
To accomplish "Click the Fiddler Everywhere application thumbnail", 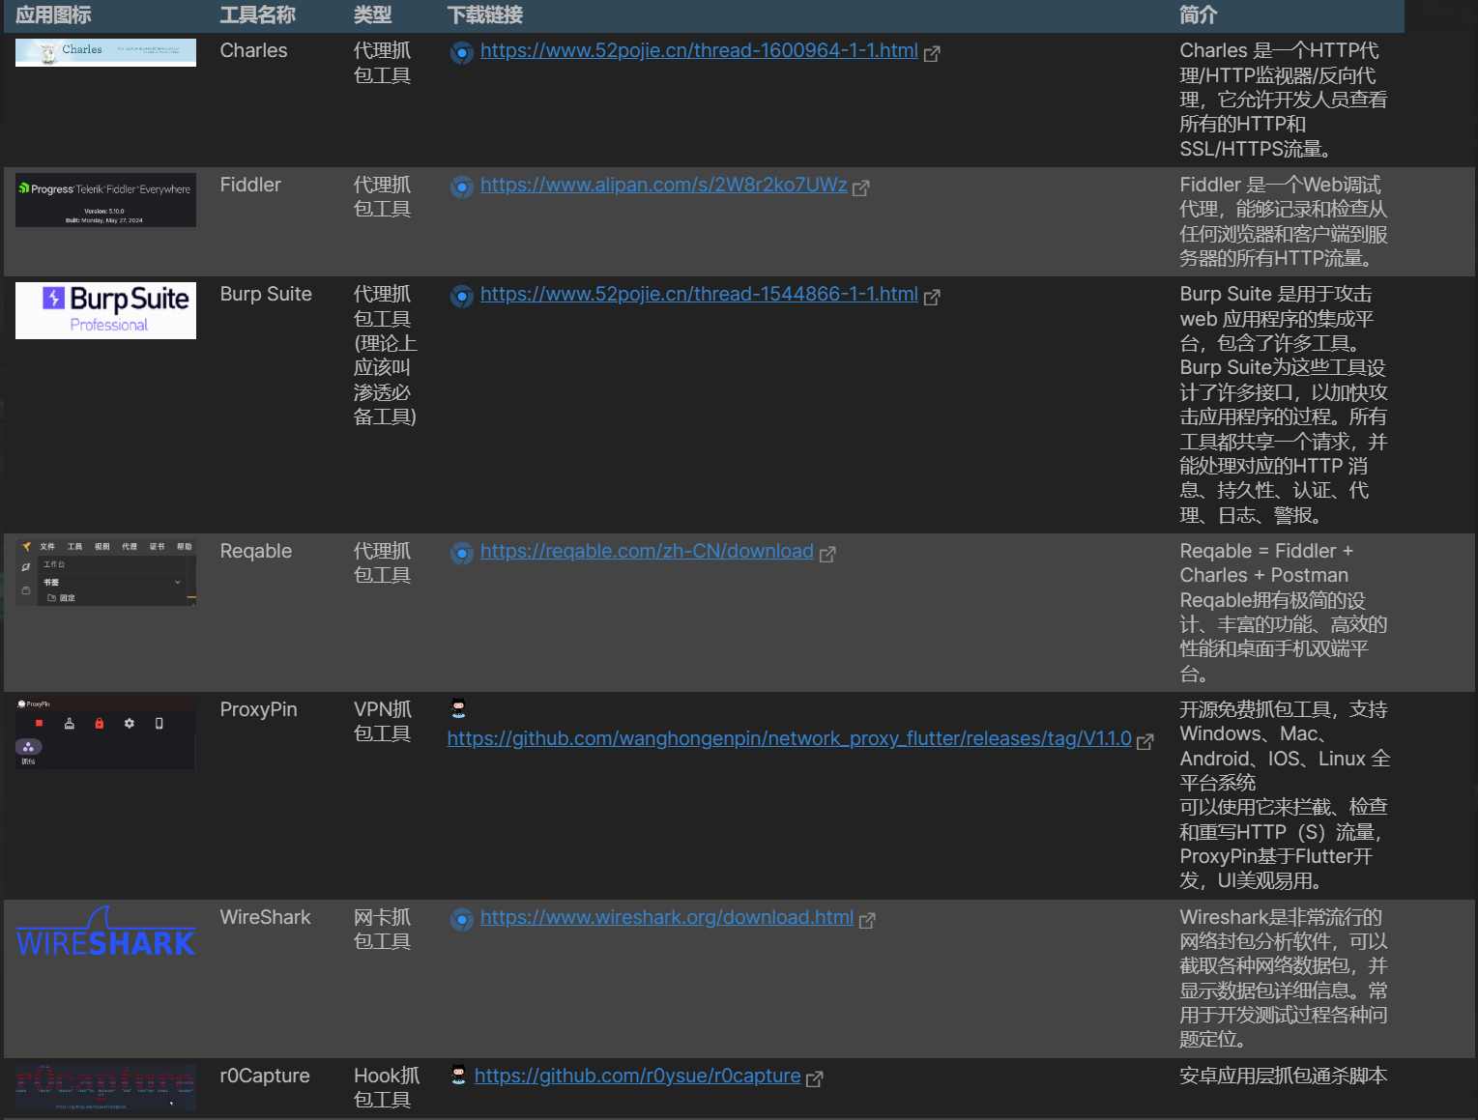I will [105, 200].
